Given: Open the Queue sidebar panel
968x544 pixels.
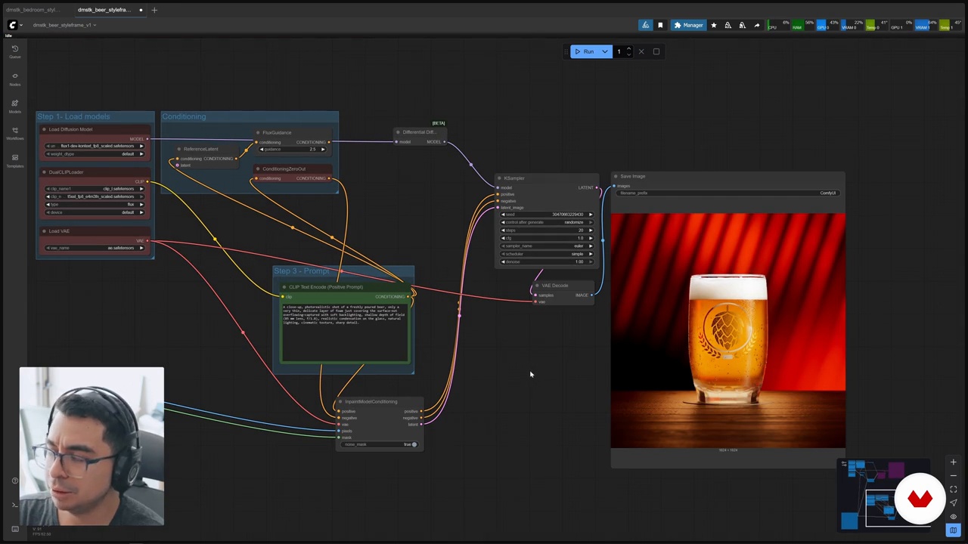Looking at the screenshot, I should (x=14, y=51).
